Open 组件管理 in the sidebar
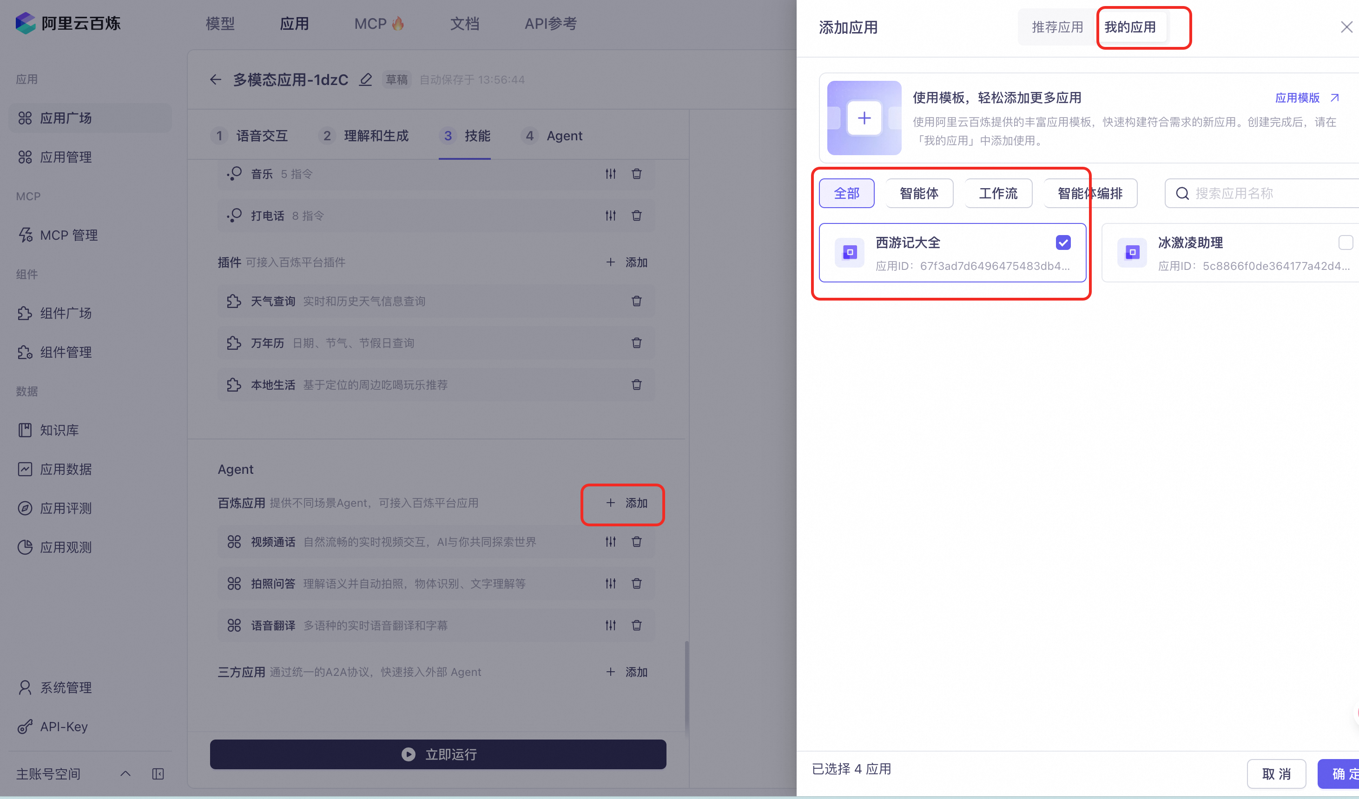 (x=90, y=352)
